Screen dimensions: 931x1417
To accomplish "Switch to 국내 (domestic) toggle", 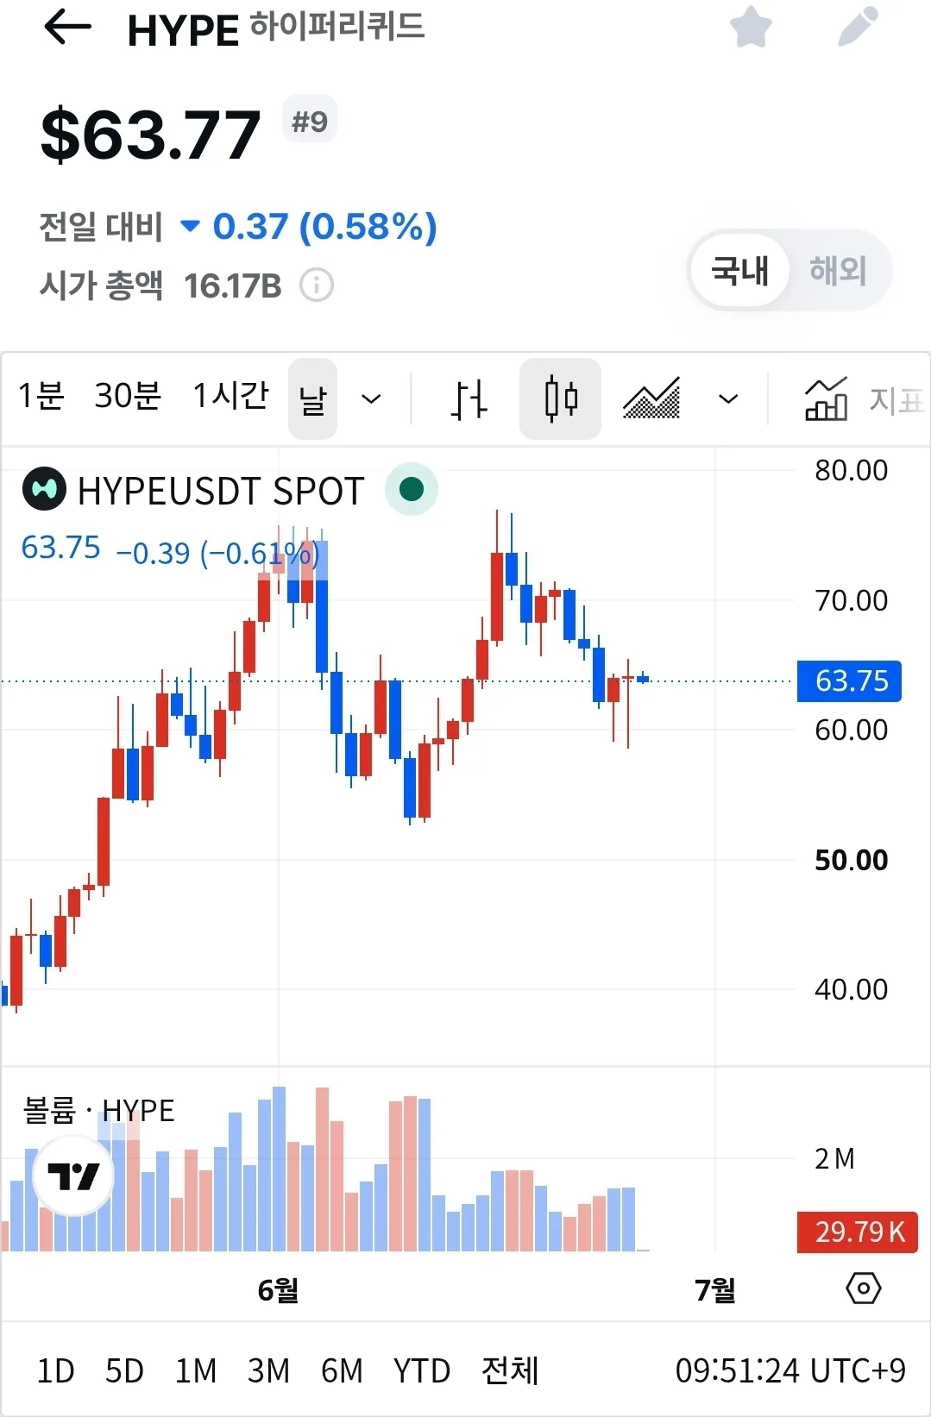I will (739, 271).
